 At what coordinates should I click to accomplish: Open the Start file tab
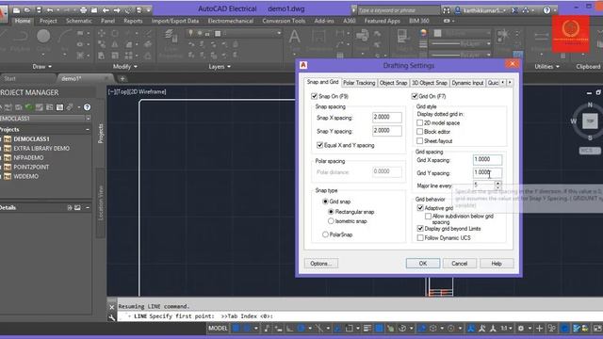(x=10, y=78)
